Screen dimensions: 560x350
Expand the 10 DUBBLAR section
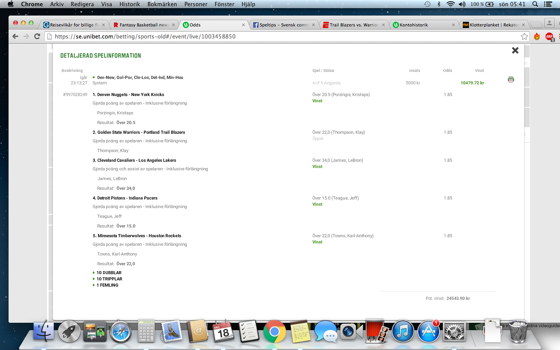tap(107, 273)
